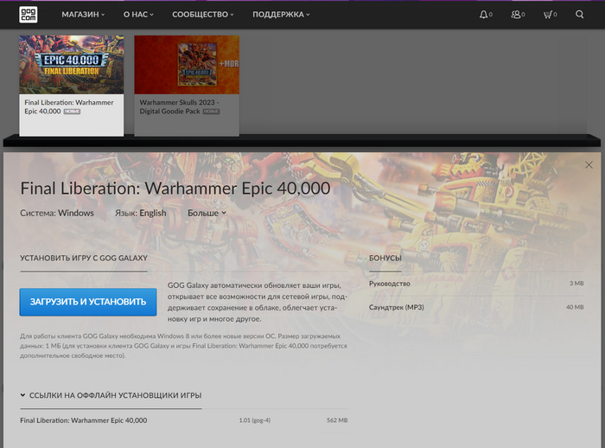Screen dimensions: 605x448
Task: Open the О НАС menu
Action: [138, 15]
